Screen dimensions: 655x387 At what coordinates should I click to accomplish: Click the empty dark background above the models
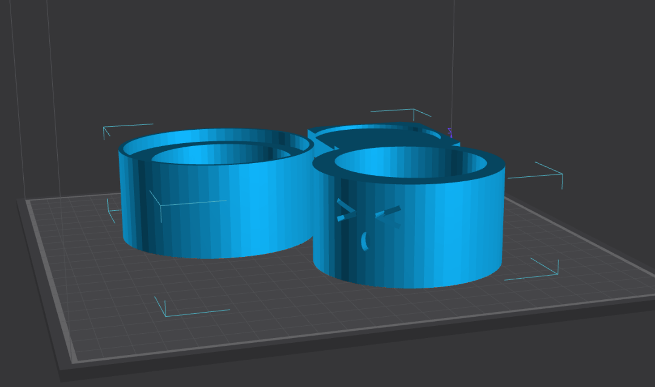[268, 54]
